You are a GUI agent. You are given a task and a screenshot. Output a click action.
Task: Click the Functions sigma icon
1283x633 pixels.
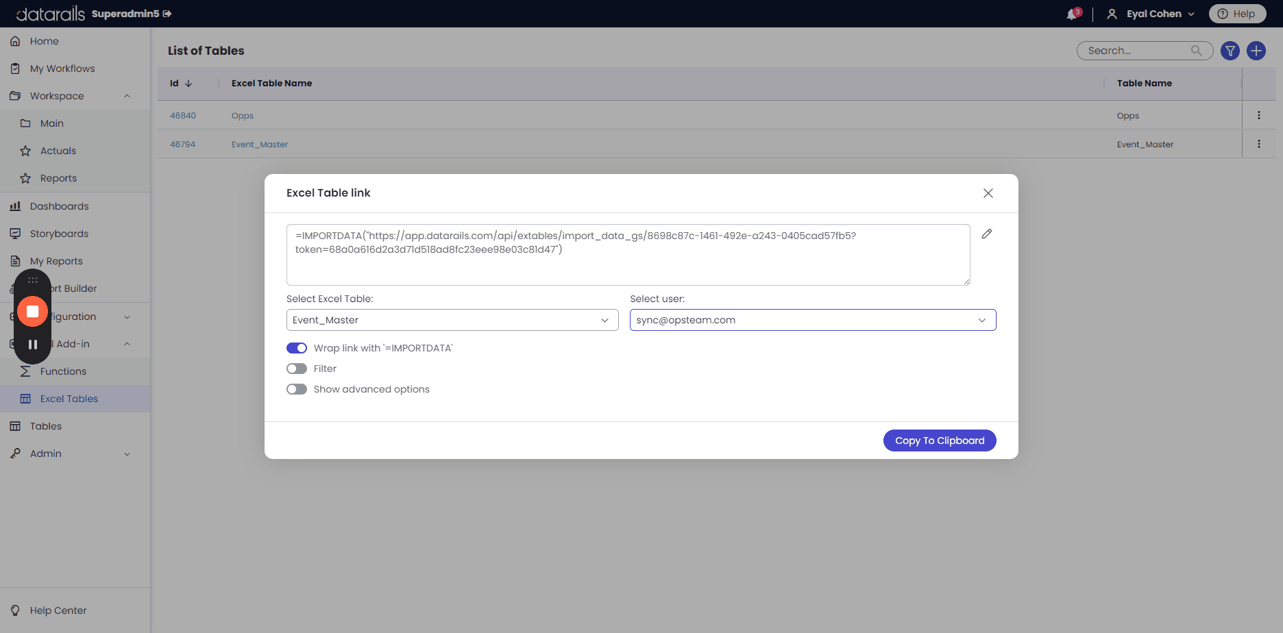(25, 371)
